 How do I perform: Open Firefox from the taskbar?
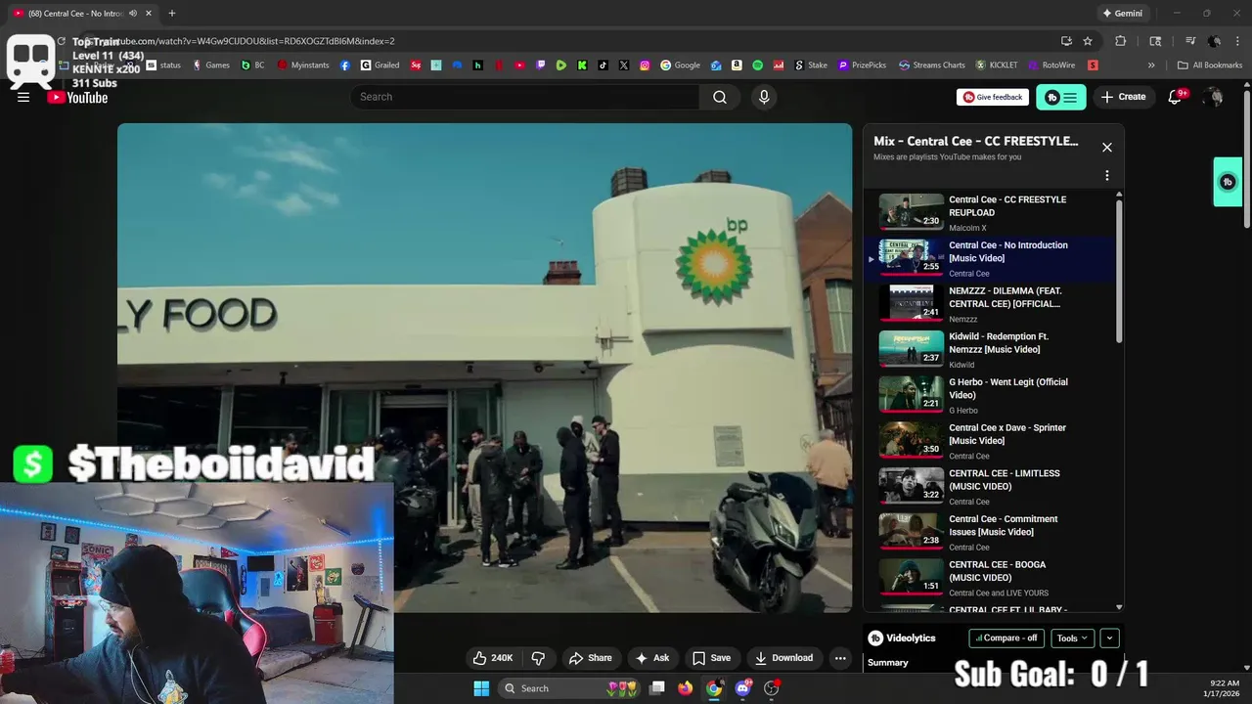[x=686, y=688]
